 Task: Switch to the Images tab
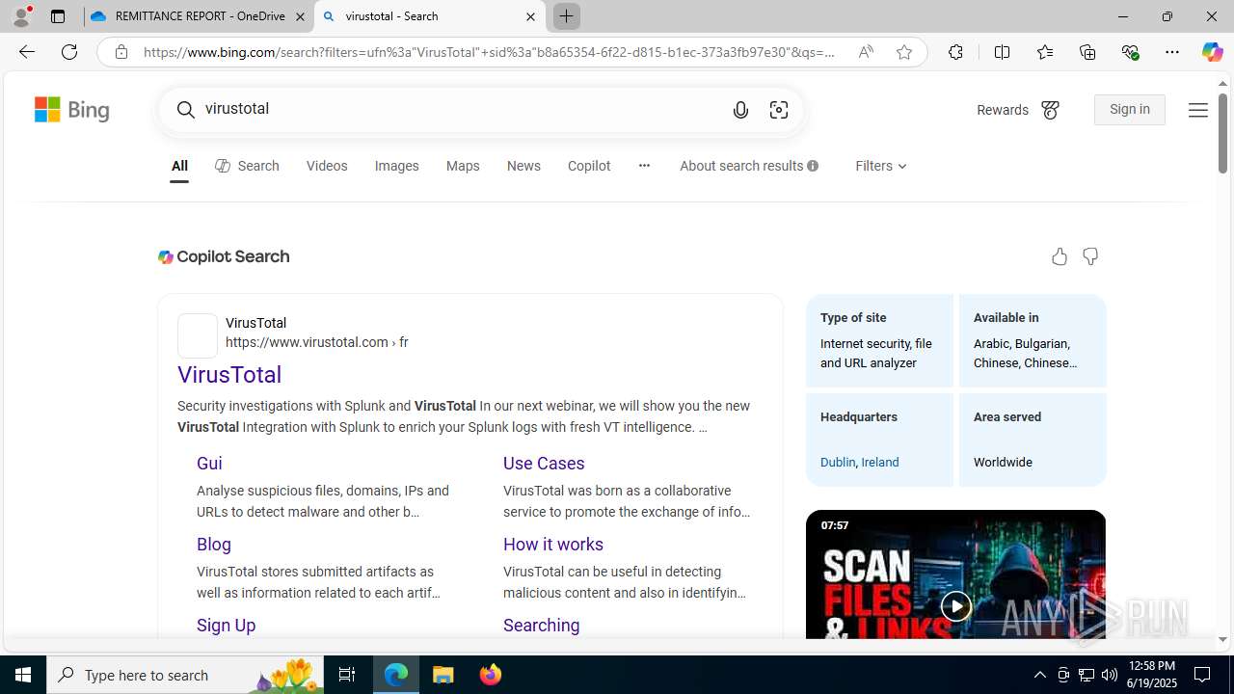pos(396,166)
